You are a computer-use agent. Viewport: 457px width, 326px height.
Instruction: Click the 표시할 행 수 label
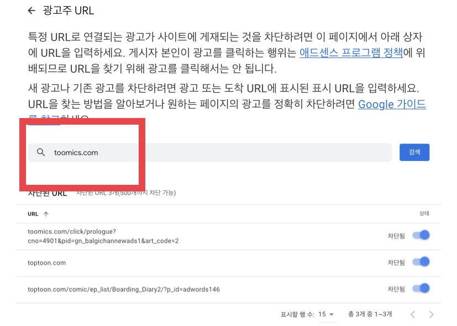(x=297, y=314)
